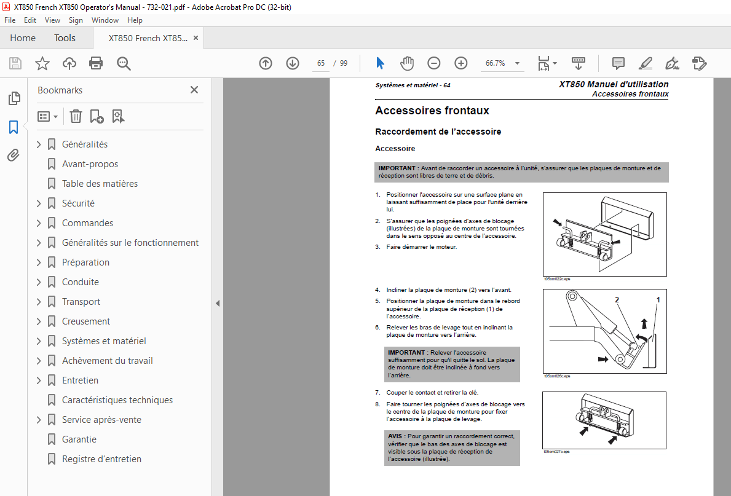The height and width of the screenshot is (496, 731).
Task: Open the bookmarks options dropdown menu
Action: click(47, 117)
